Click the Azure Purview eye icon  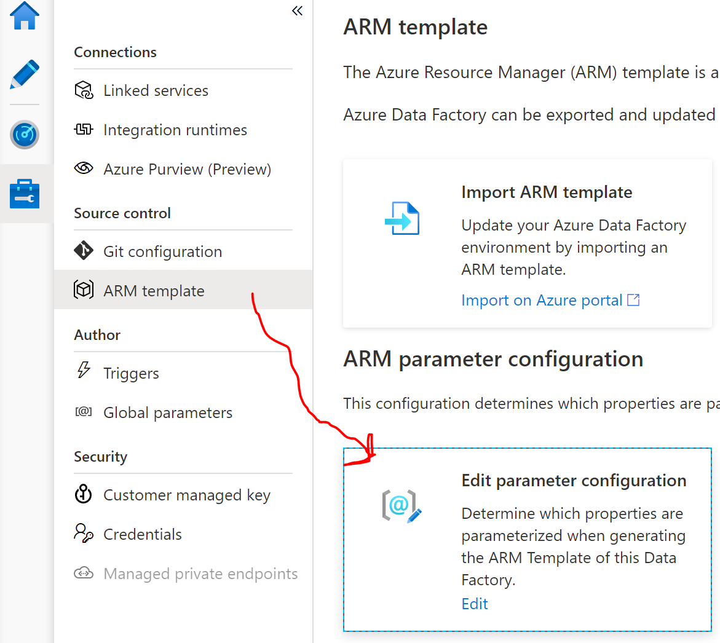click(x=84, y=168)
